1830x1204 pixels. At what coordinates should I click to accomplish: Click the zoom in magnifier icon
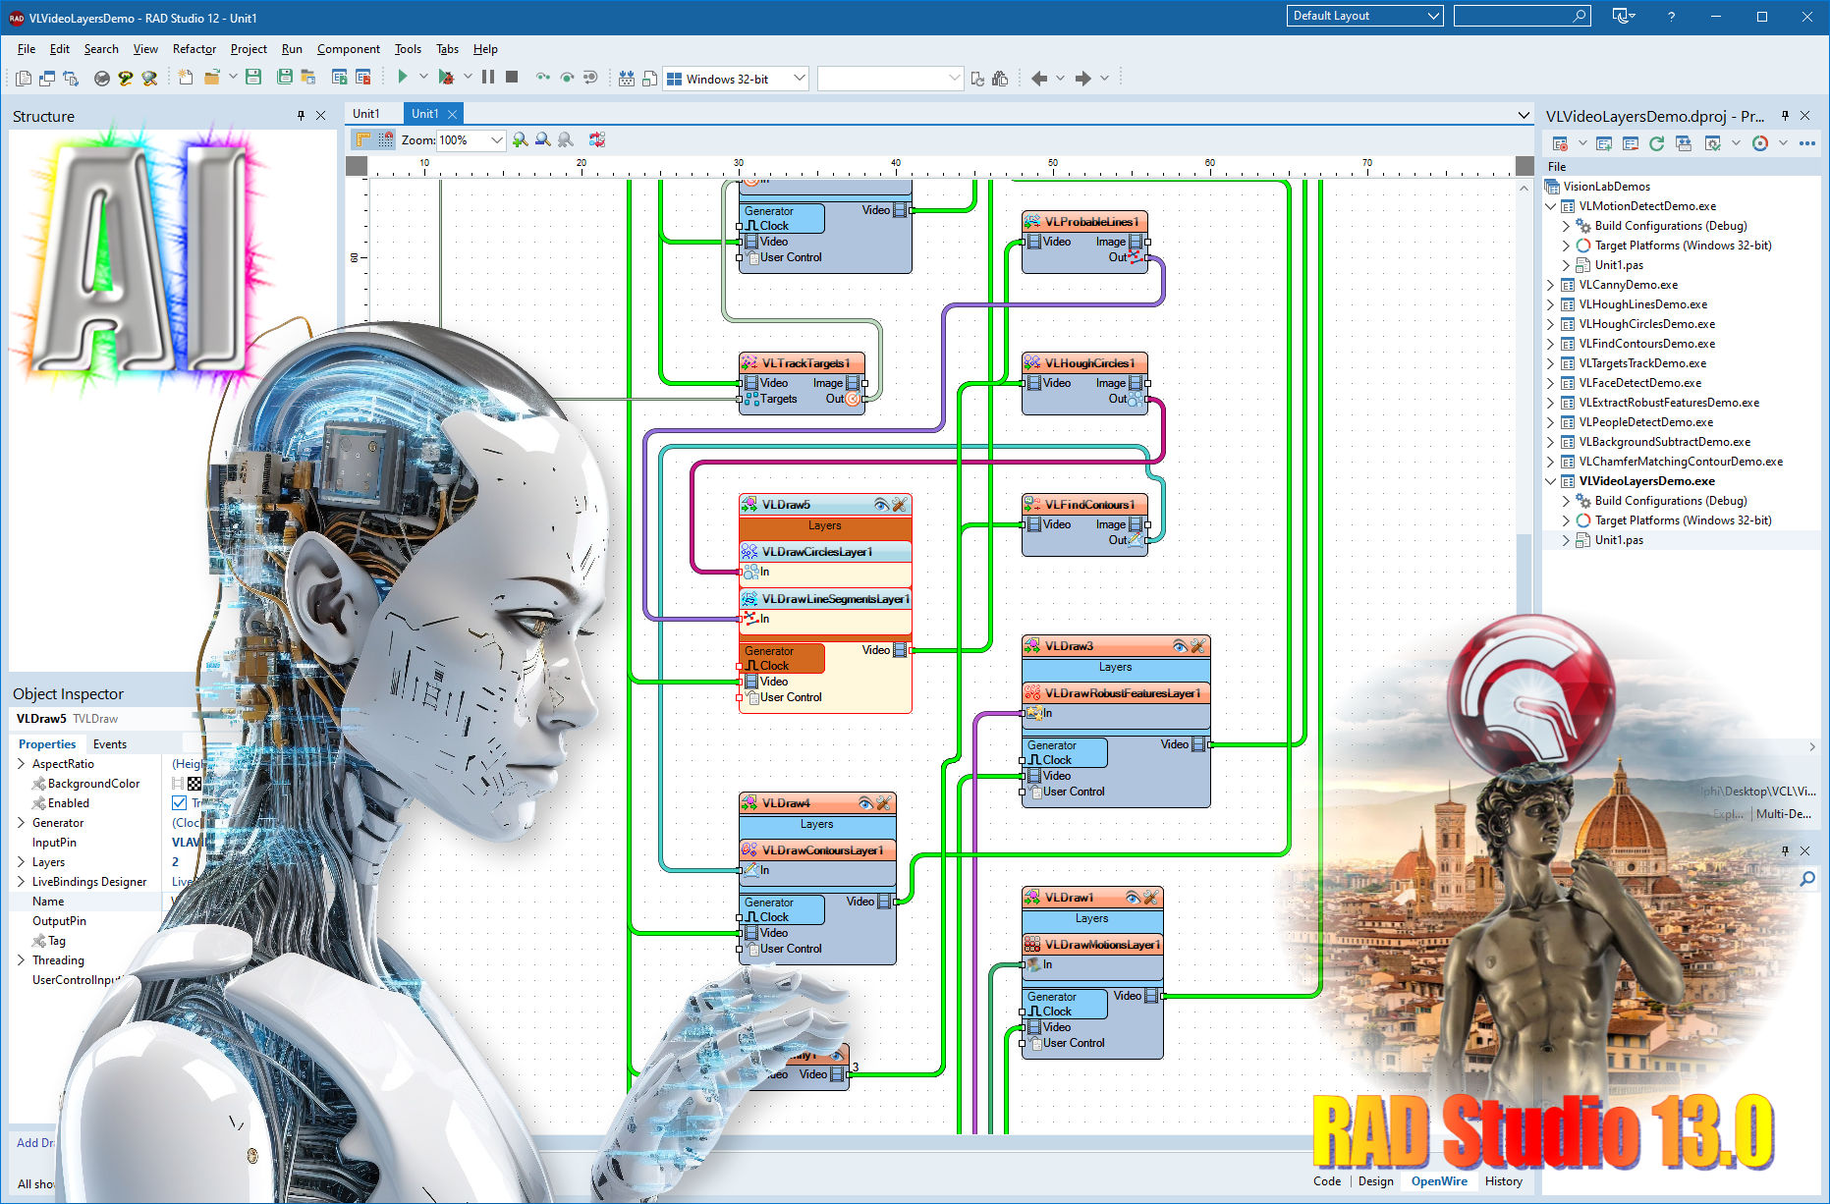(x=520, y=140)
